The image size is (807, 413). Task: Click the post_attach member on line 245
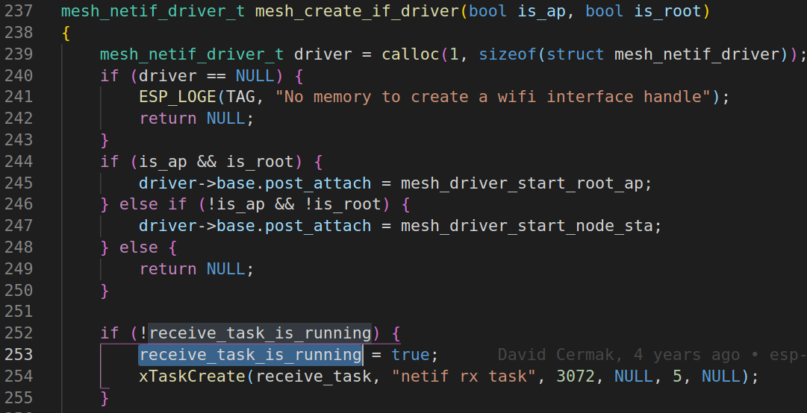[317, 183]
